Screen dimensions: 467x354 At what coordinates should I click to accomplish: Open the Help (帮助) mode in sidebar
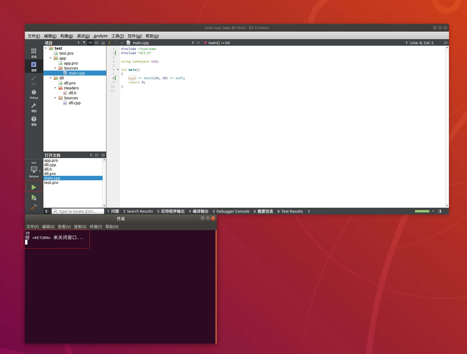pyautogui.click(x=34, y=121)
